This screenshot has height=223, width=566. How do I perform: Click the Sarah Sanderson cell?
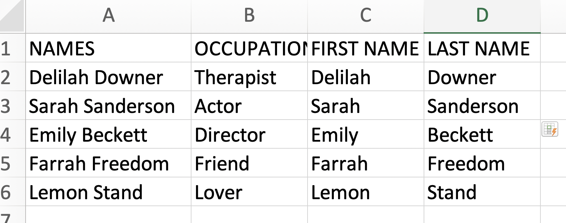coord(108,106)
